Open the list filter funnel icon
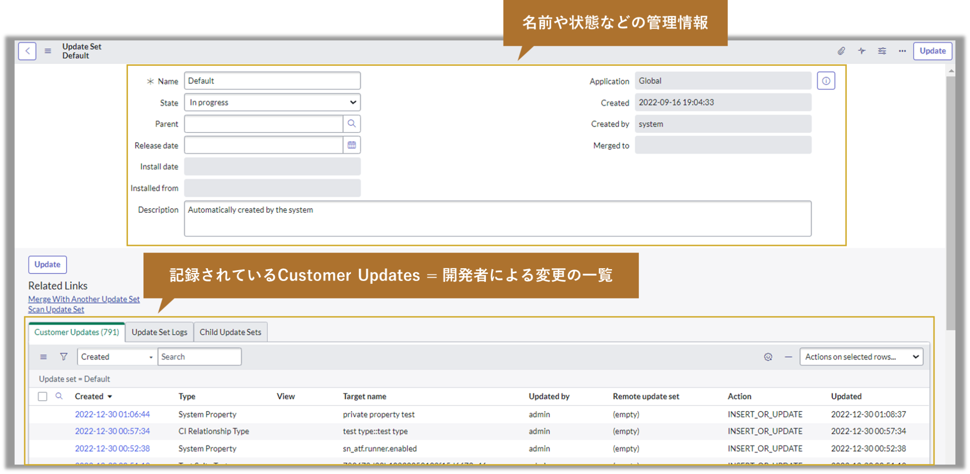Screen dimensions: 970x474 (x=63, y=357)
